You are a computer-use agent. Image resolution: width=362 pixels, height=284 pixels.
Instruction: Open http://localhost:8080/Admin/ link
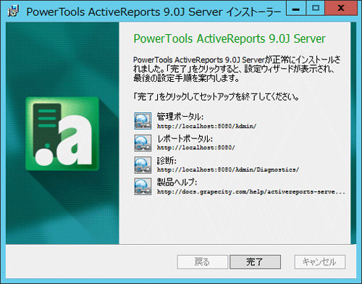206,126
